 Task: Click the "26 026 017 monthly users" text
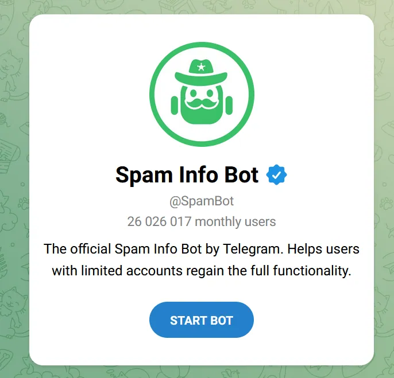201,221
